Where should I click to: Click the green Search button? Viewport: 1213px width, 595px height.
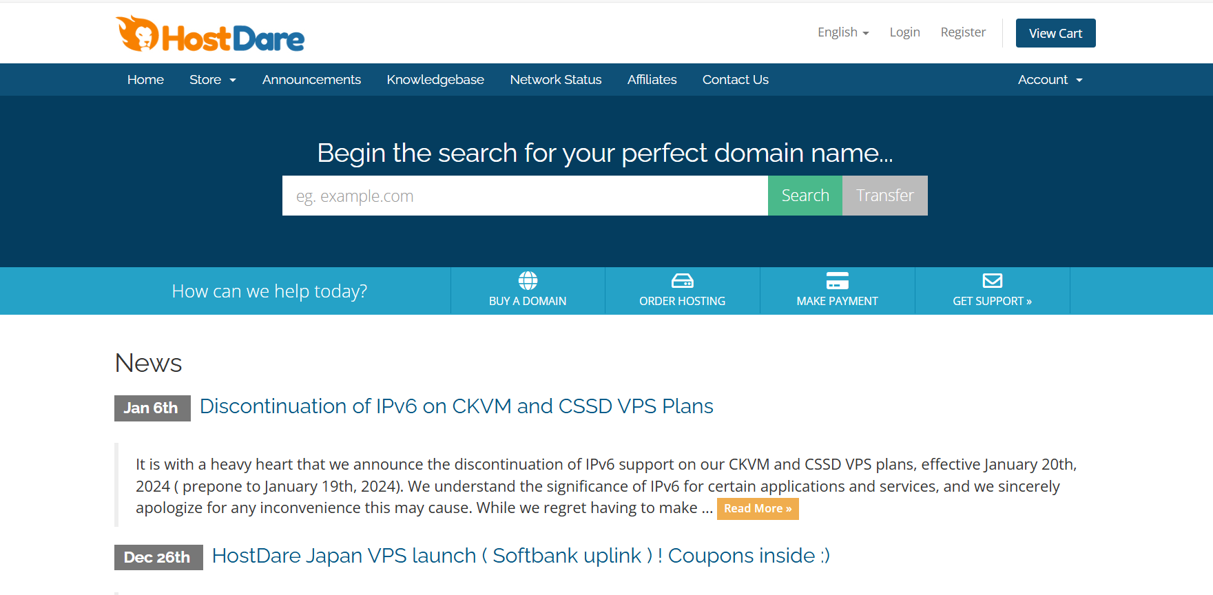(805, 196)
